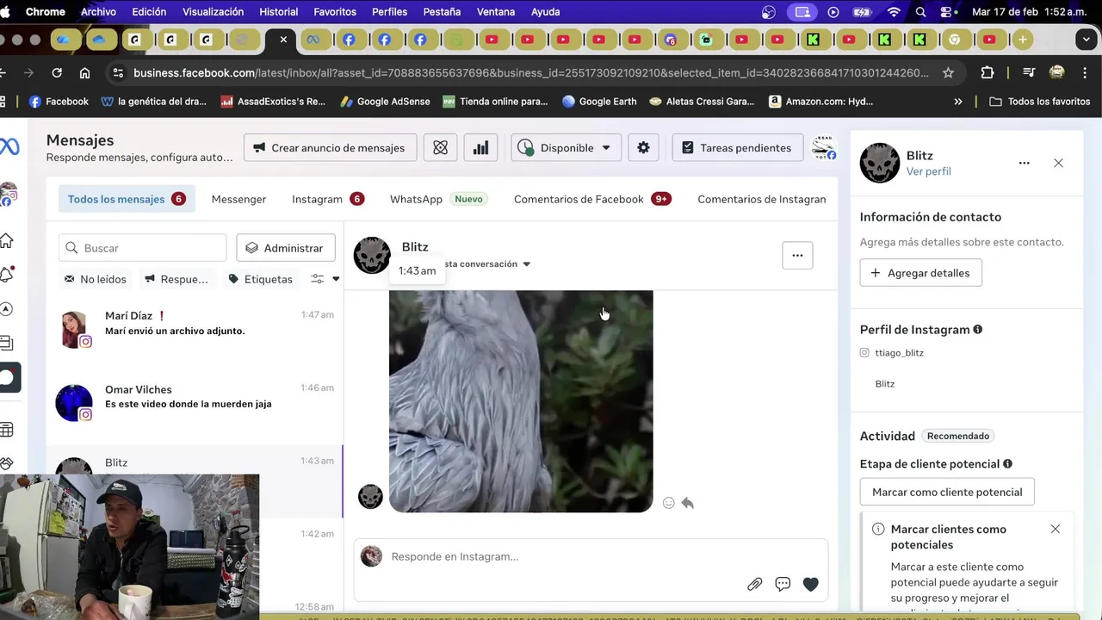1102x620 pixels.
Task: Click the ttiago_blitz Instagram username
Action: coord(899,353)
